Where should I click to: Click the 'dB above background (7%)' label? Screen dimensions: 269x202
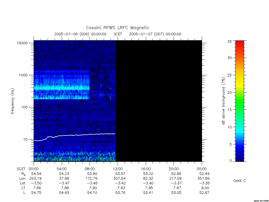(x=223, y=101)
